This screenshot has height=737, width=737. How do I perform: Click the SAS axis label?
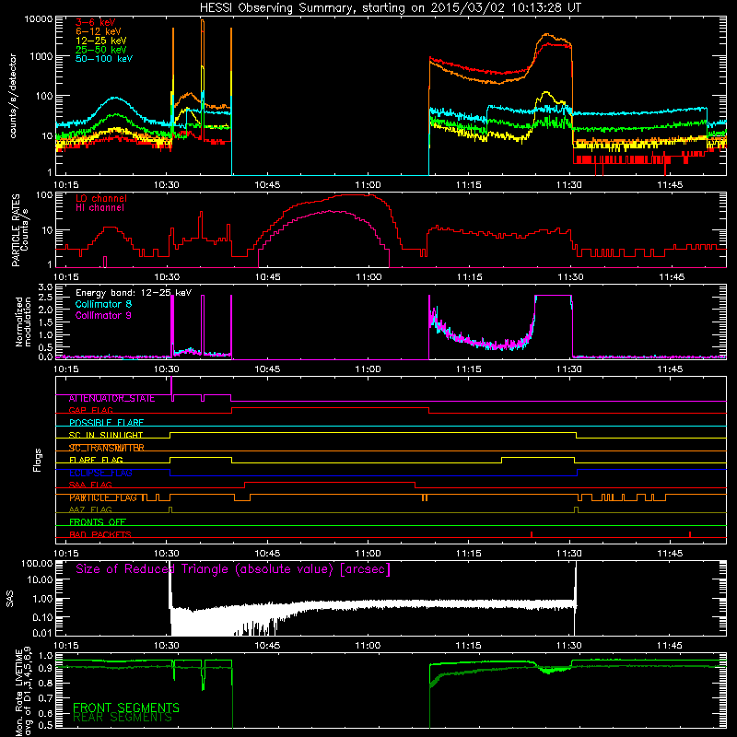[x=10, y=599]
